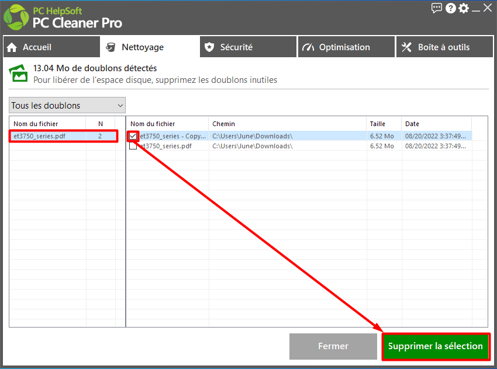Open the Boîte à outils tab
Viewport: 497px width, 369px height.
(445, 47)
